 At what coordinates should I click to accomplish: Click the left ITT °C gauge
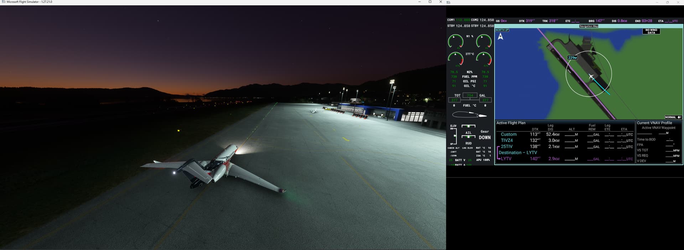pos(455,59)
